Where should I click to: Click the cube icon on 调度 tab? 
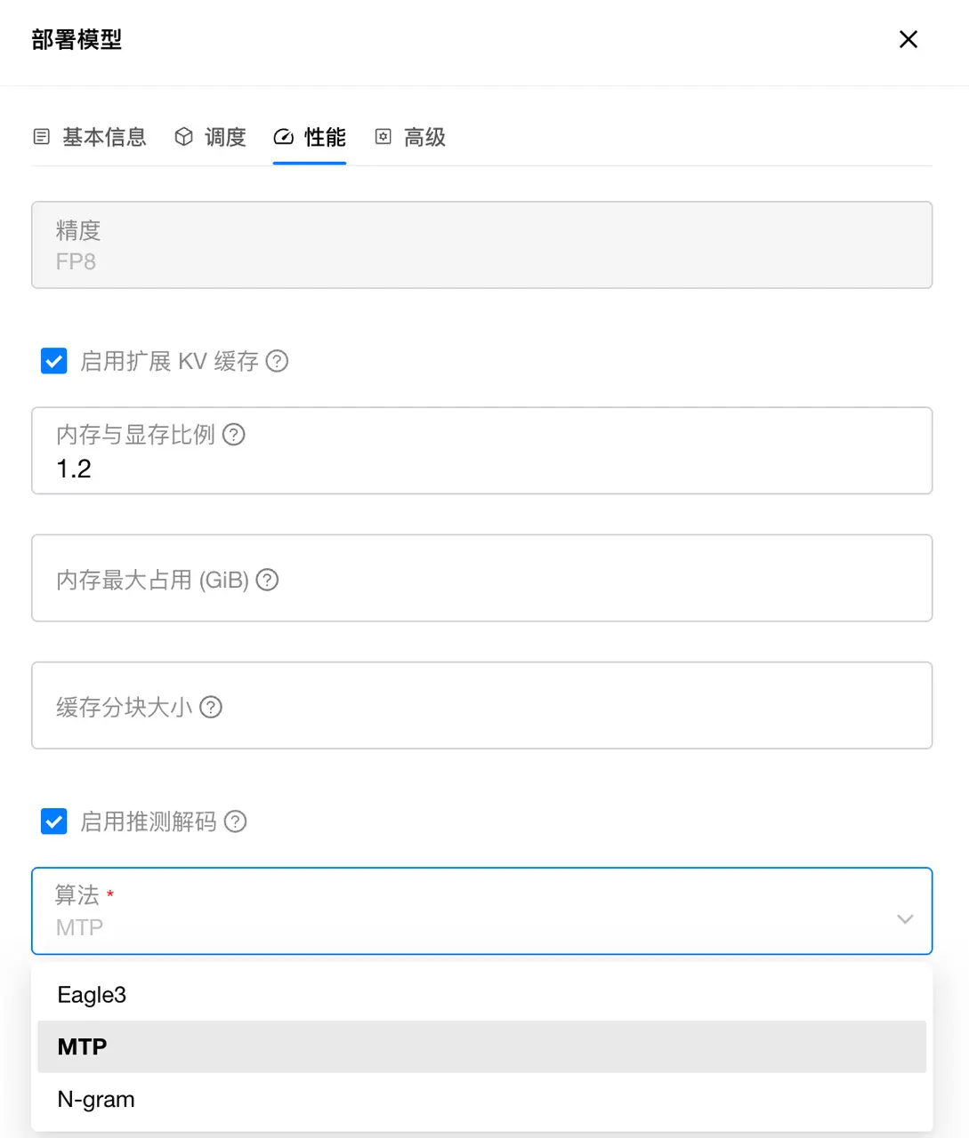click(x=184, y=137)
